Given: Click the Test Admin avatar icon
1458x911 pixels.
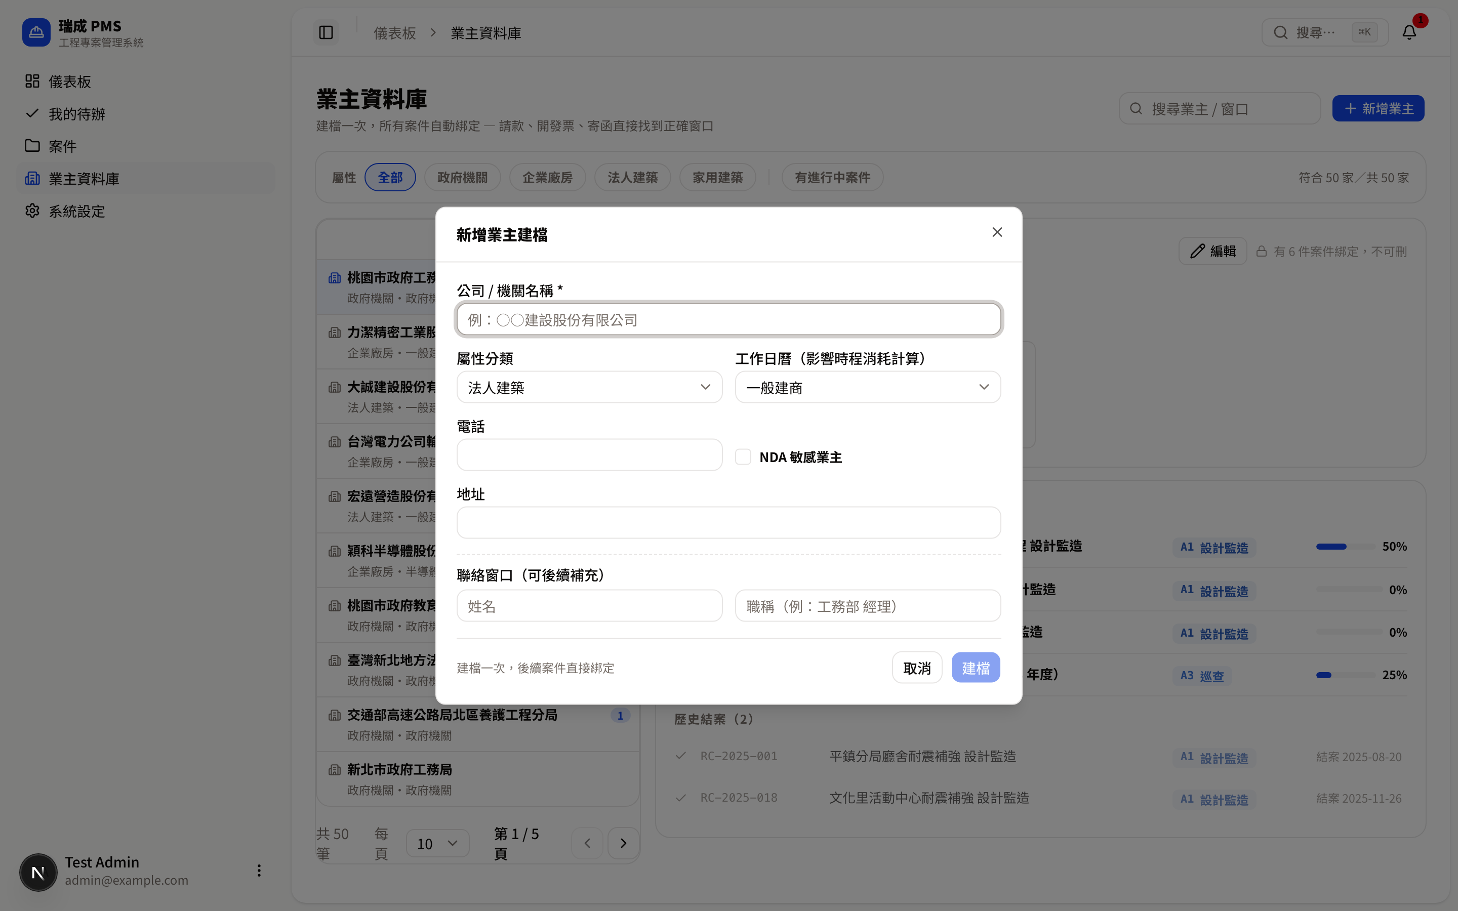Looking at the screenshot, I should (x=38, y=872).
